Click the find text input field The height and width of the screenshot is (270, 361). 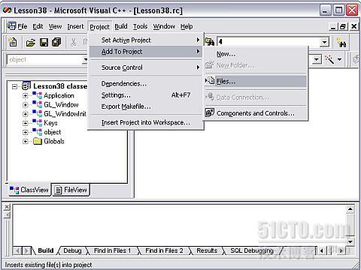click(x=268, y=42)
